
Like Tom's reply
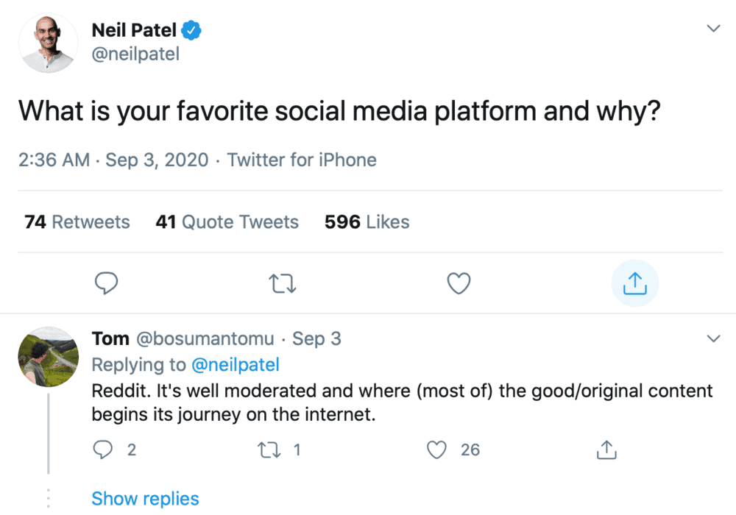[x=437, y=450]
